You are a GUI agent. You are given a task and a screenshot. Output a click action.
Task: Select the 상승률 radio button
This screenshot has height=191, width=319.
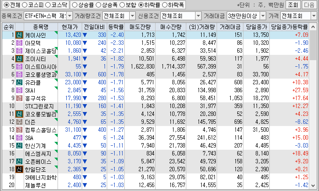[75, 5]
